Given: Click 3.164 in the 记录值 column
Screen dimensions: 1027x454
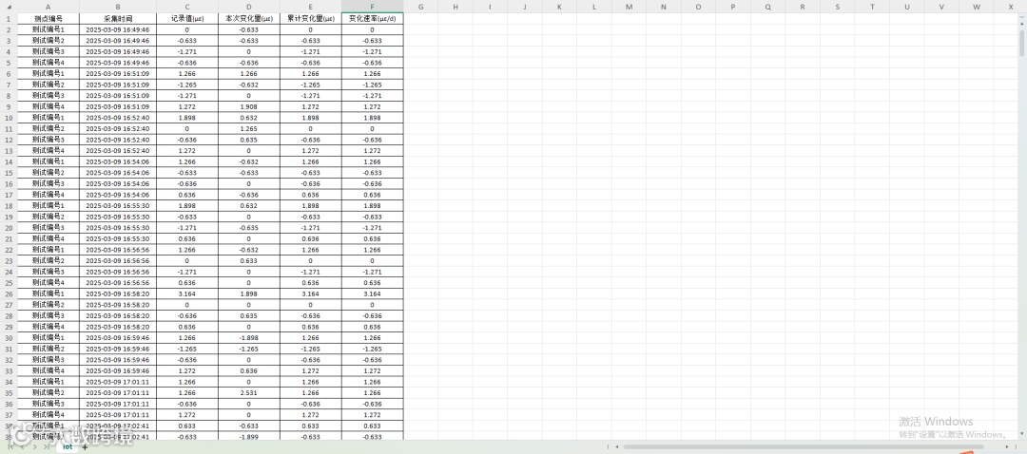Looking at the screenshot, I should click(x=187, y=293).
